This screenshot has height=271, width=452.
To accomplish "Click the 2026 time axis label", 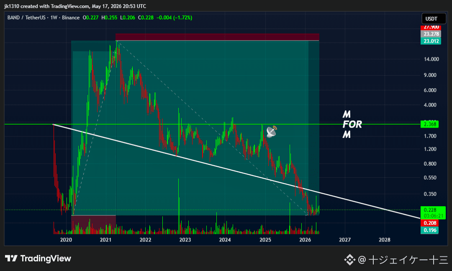I will 305,240.
